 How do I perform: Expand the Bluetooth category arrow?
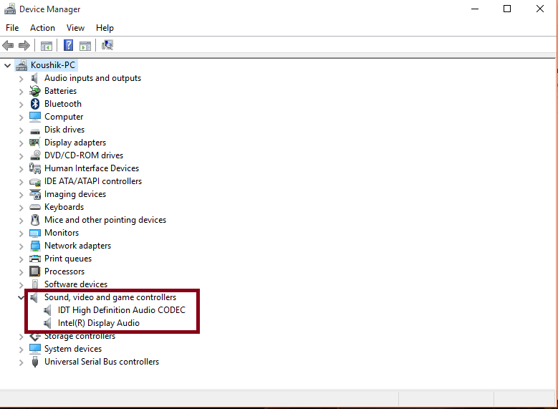[21, 105]
